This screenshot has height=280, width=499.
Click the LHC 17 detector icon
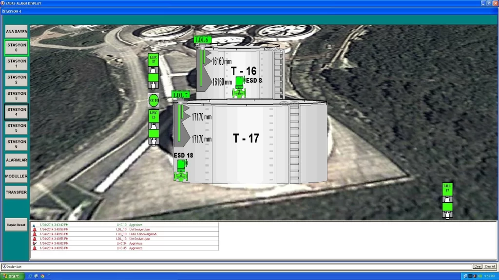447,200
